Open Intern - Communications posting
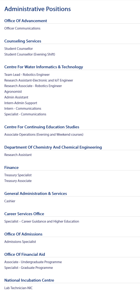Viewport: 140px width, 292px height. [23, 108]
